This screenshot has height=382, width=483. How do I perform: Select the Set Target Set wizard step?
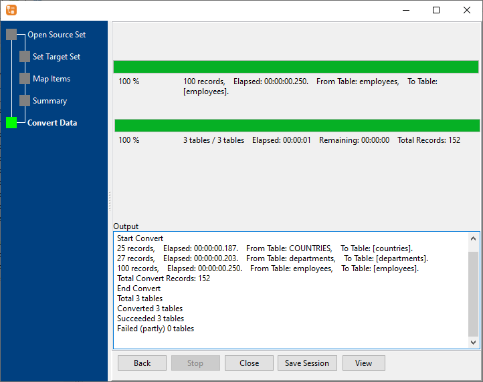pyautogui.click(x=56, y=57)
